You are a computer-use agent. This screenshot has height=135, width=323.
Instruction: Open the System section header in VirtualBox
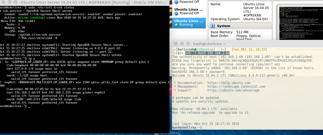(x=240, y=26)
